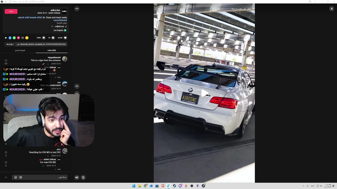
Task: Click the post comment button
Action: point(6,177)
